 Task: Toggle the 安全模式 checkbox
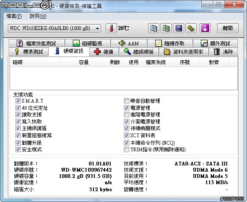[18, 149]
